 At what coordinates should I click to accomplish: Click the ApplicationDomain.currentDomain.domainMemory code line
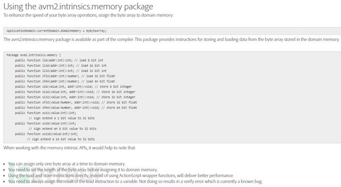pos(56,31)
